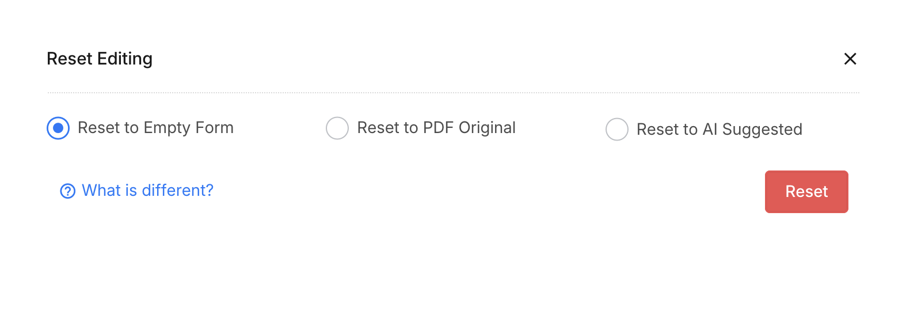Hit the X at the dialog's top right
The width and height of the screenshot is (906, 326).
point(850,59)
